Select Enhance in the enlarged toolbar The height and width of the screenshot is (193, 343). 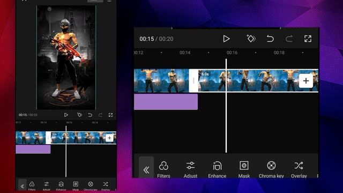(x=217, y=169)
